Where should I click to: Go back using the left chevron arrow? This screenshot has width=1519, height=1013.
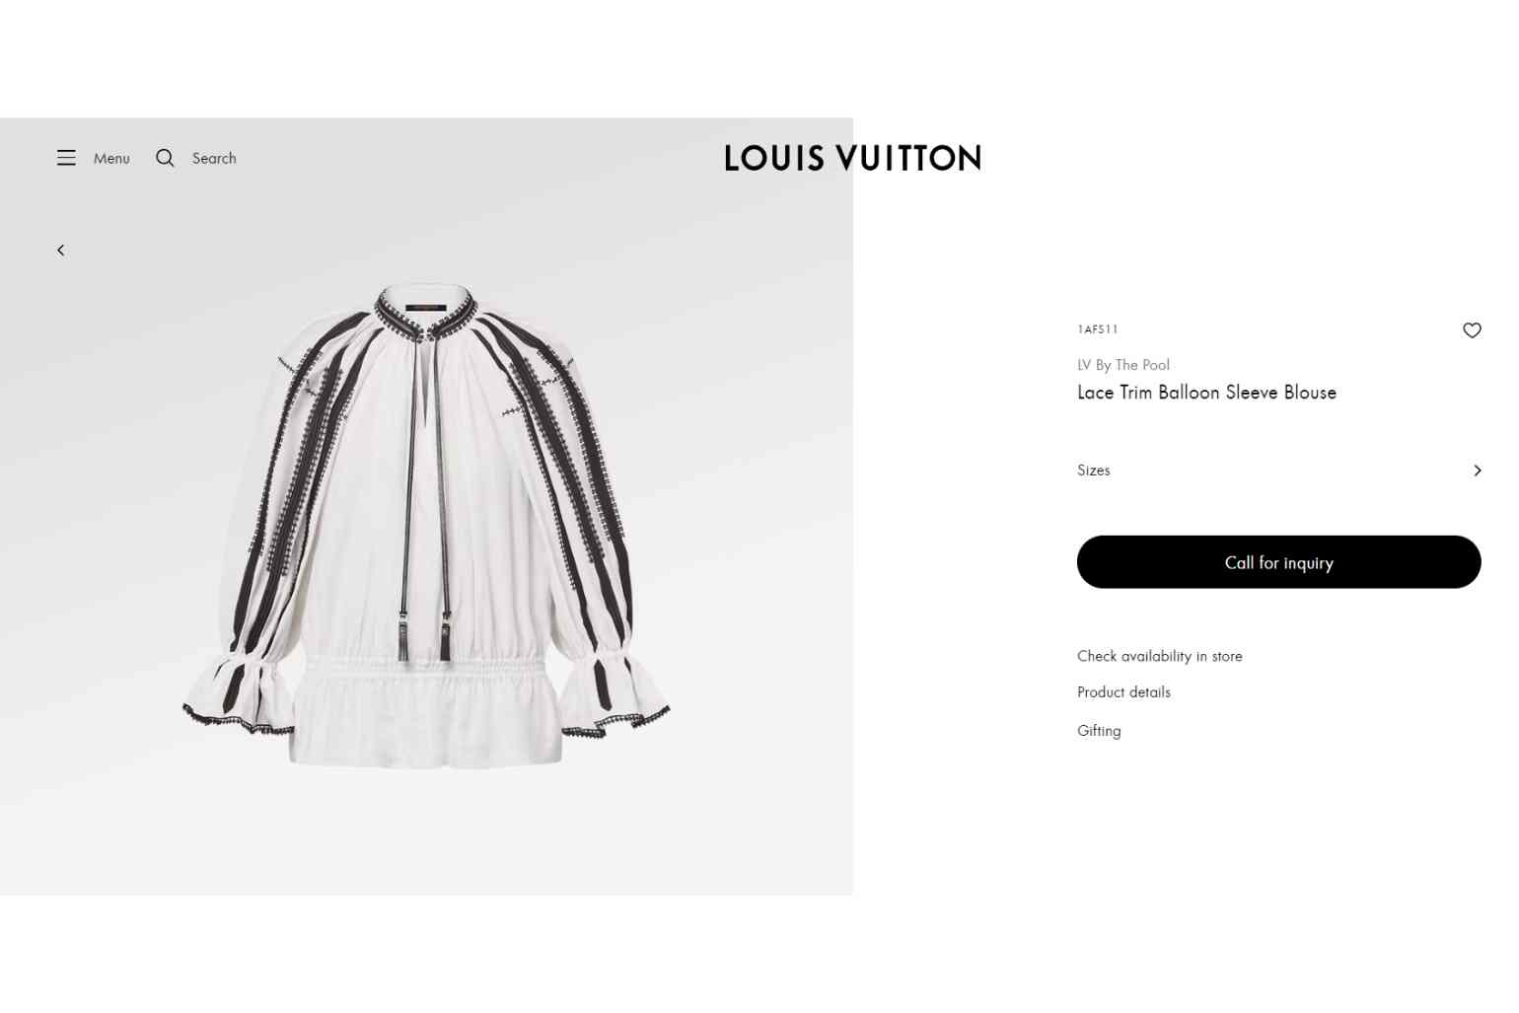61,251
